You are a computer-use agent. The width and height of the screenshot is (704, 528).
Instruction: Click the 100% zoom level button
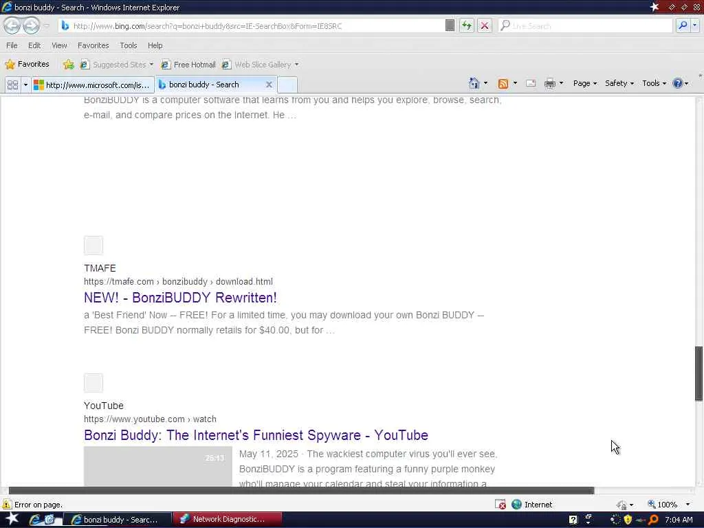coord(662,505)
